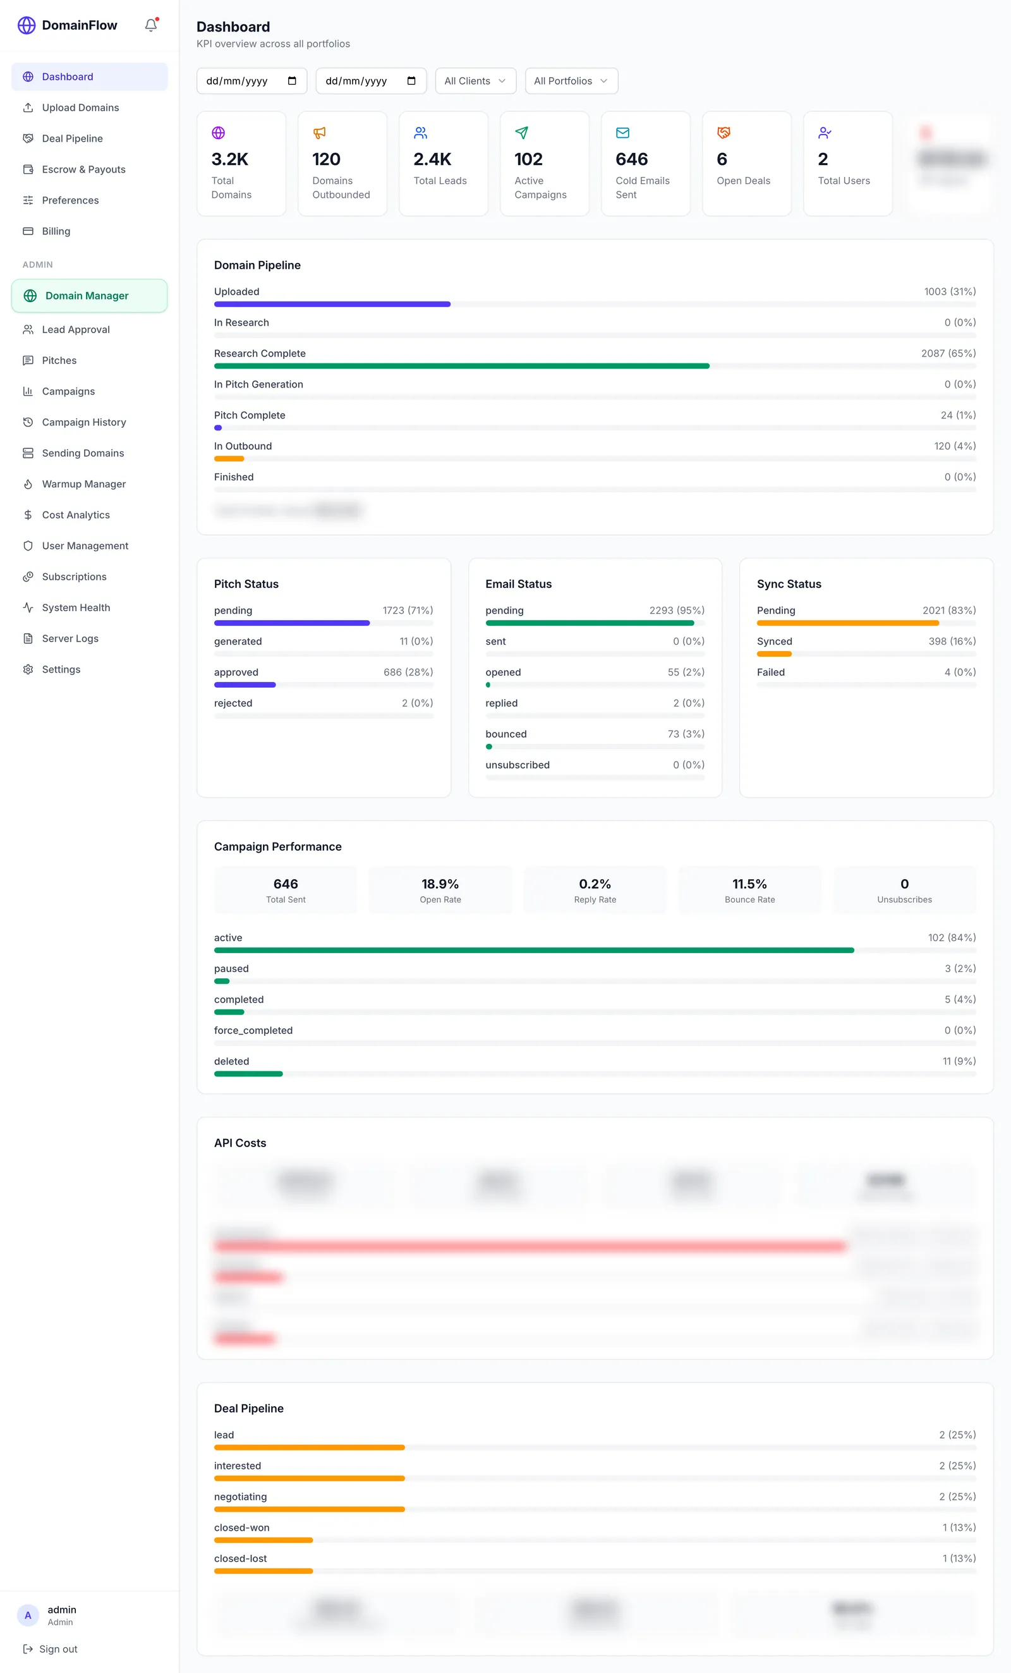Click the Cold Emails Sent envelope icon
Screen dimensions: 1011x1673
pyautogui.click(x=622, y=132)
